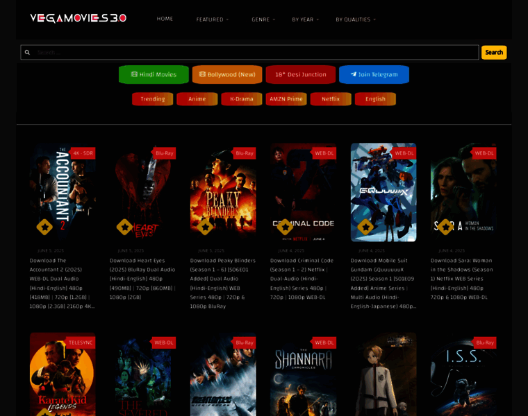Expand the Featured dropdown menu
This screenshot has width=528, height=416.
pyautogui.click(x=213, y=19)
